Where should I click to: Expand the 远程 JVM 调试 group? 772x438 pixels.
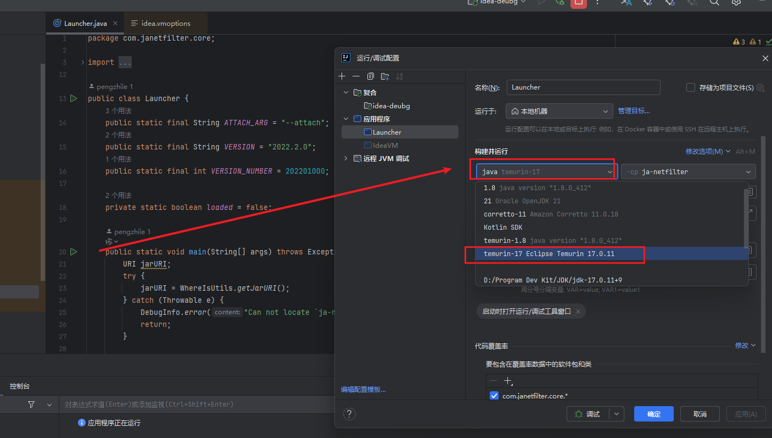[345, 158]
